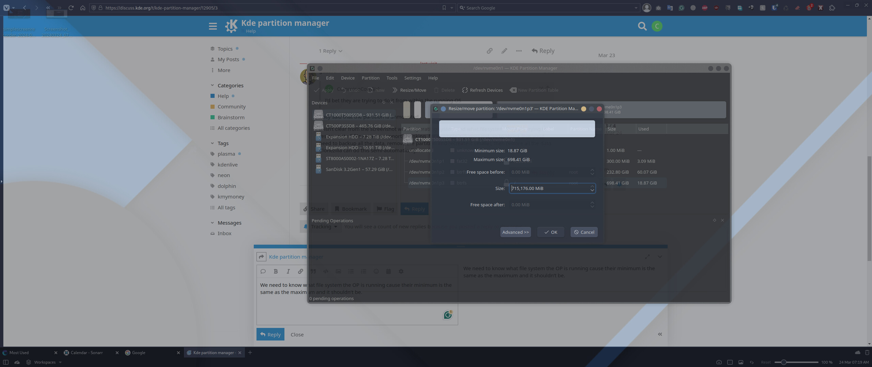The image size is (872, 367).
Task: Select SanDisk 3.2Gen1 device entry
Action: pos(359,169)
